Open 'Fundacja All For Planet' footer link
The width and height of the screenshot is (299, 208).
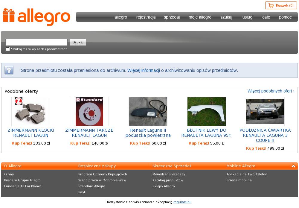(x=22, y=186)
